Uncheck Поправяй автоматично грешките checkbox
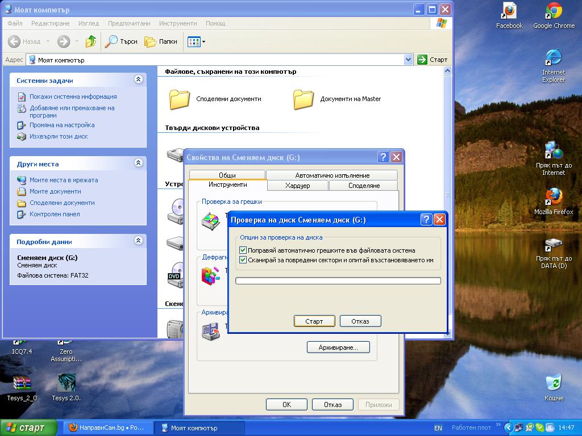 (243, 250)
